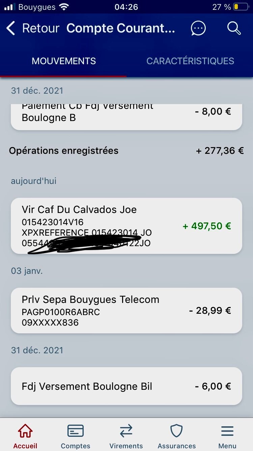Viewport: 253px width, 451px height.
Task: Tap the - 28,99 € debit amount
Action: 210,310
